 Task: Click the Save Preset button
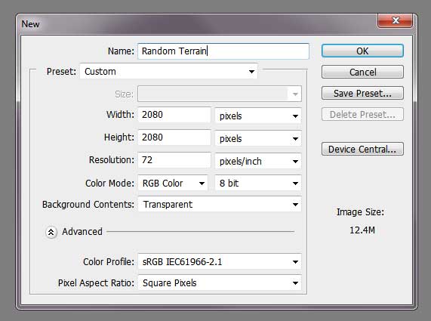(362, 93)
